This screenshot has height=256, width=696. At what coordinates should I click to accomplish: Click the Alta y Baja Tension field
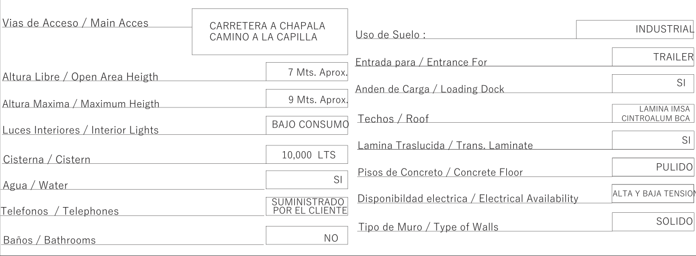654,193
